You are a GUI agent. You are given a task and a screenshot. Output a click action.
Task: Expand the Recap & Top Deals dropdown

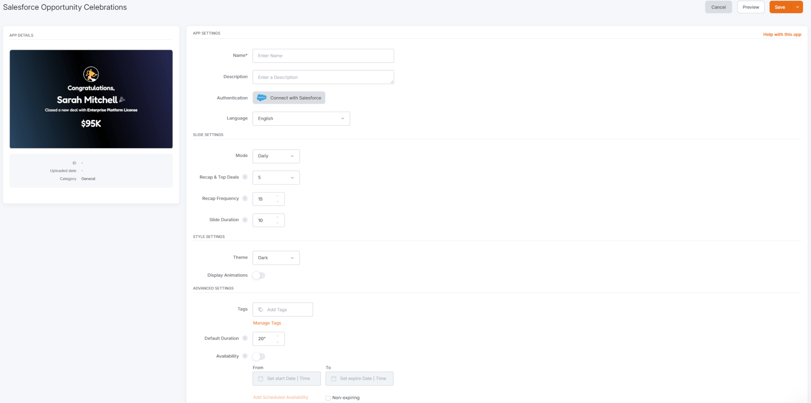[x=276, y=178]
